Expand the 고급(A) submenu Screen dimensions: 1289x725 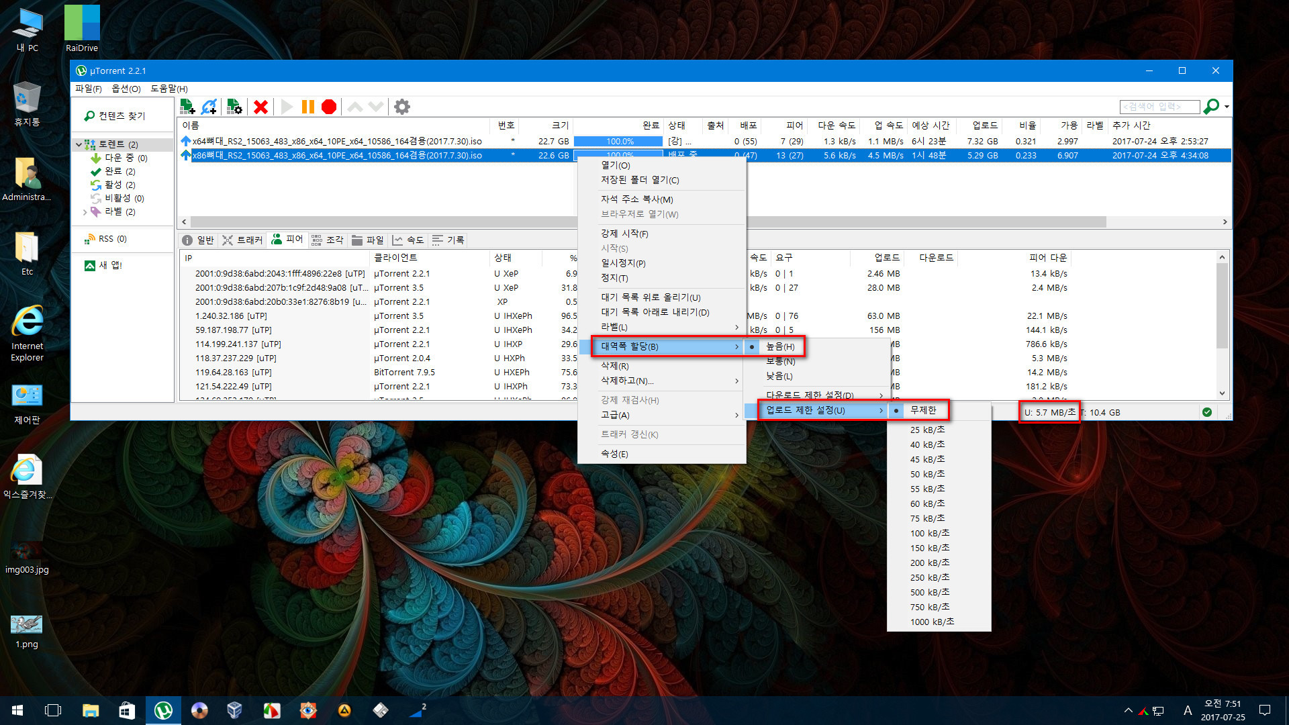[x=662, y=415]
